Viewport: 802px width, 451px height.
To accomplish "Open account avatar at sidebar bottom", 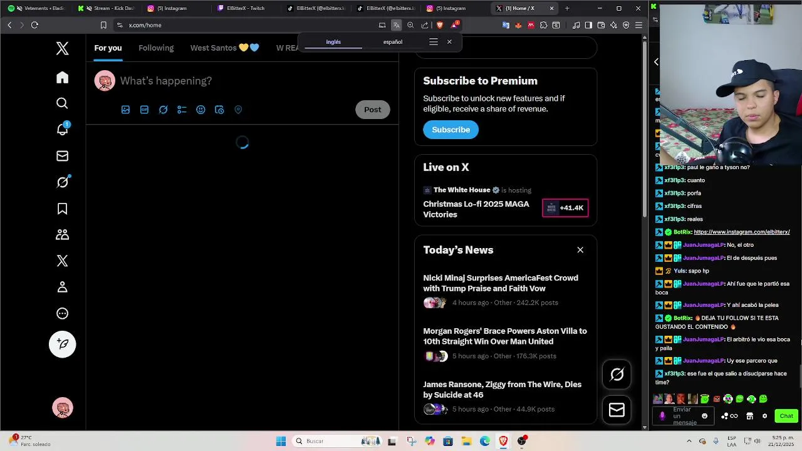I will coord(63,408).
